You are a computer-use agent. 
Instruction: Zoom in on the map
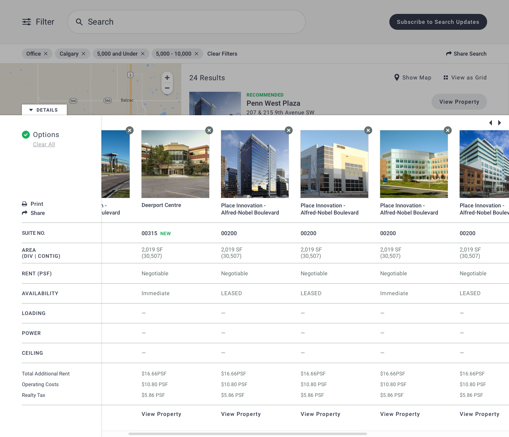[167, 78]
